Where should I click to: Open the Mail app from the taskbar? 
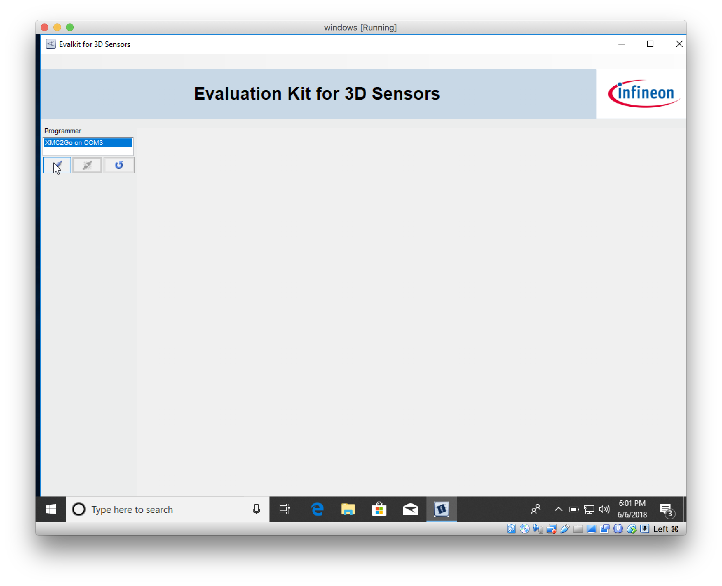(x=410, y=509)
